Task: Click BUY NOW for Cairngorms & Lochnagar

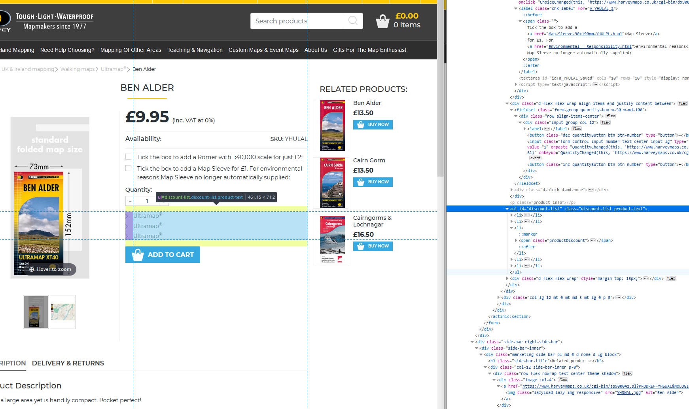Action: point(373,246)
